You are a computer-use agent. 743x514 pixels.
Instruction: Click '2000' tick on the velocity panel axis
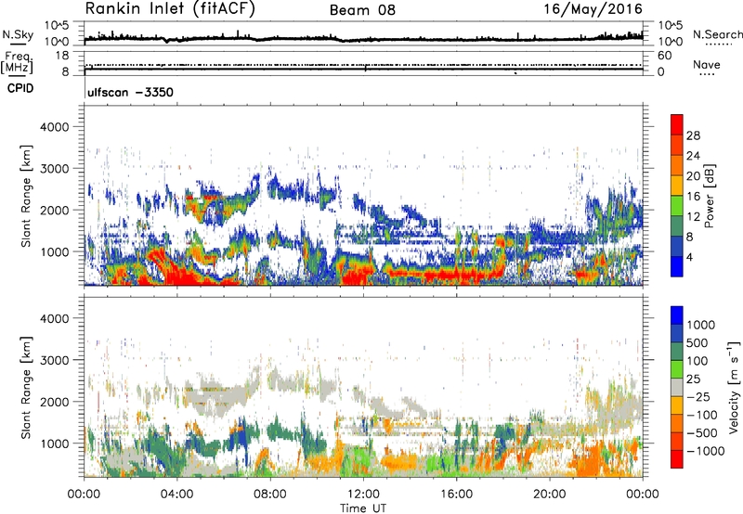point(55,402)
